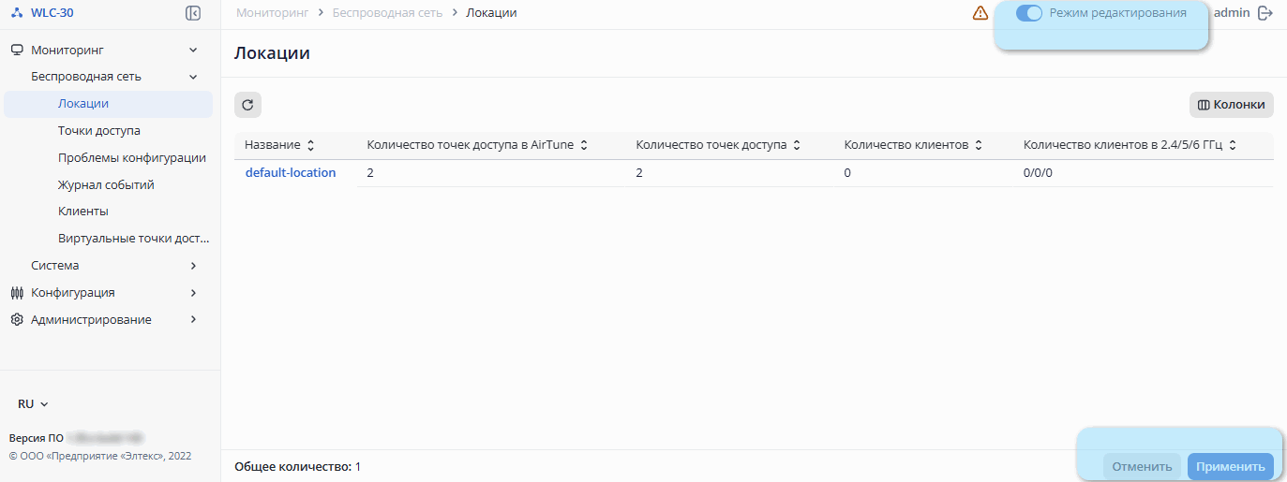The image size is (1287, 482).
Task: Click 0/0/0 clients cell
Action: pos(1038,173)
